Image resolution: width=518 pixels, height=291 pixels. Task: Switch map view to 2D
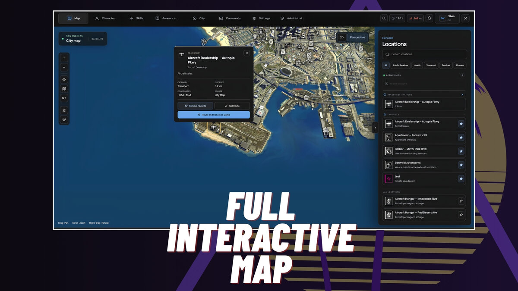[x=342, y=38]
